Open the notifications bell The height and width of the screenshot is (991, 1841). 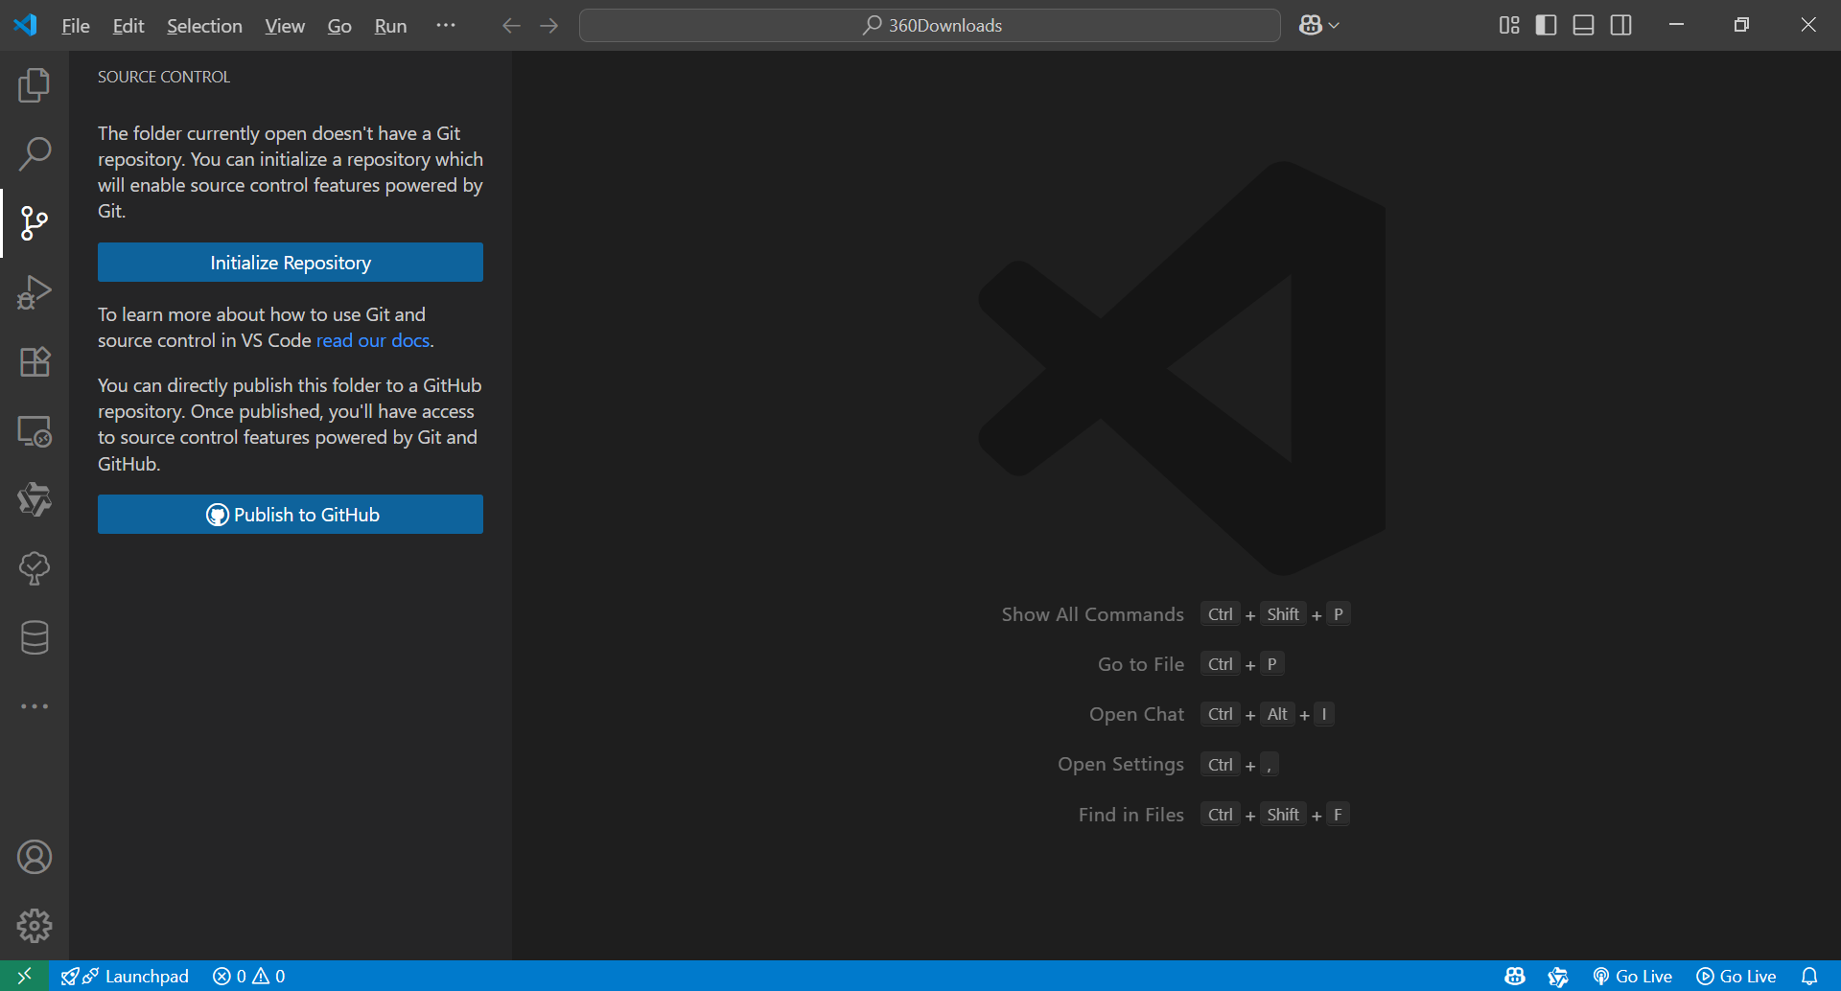pyautogui.click(x=1809, y=976)
